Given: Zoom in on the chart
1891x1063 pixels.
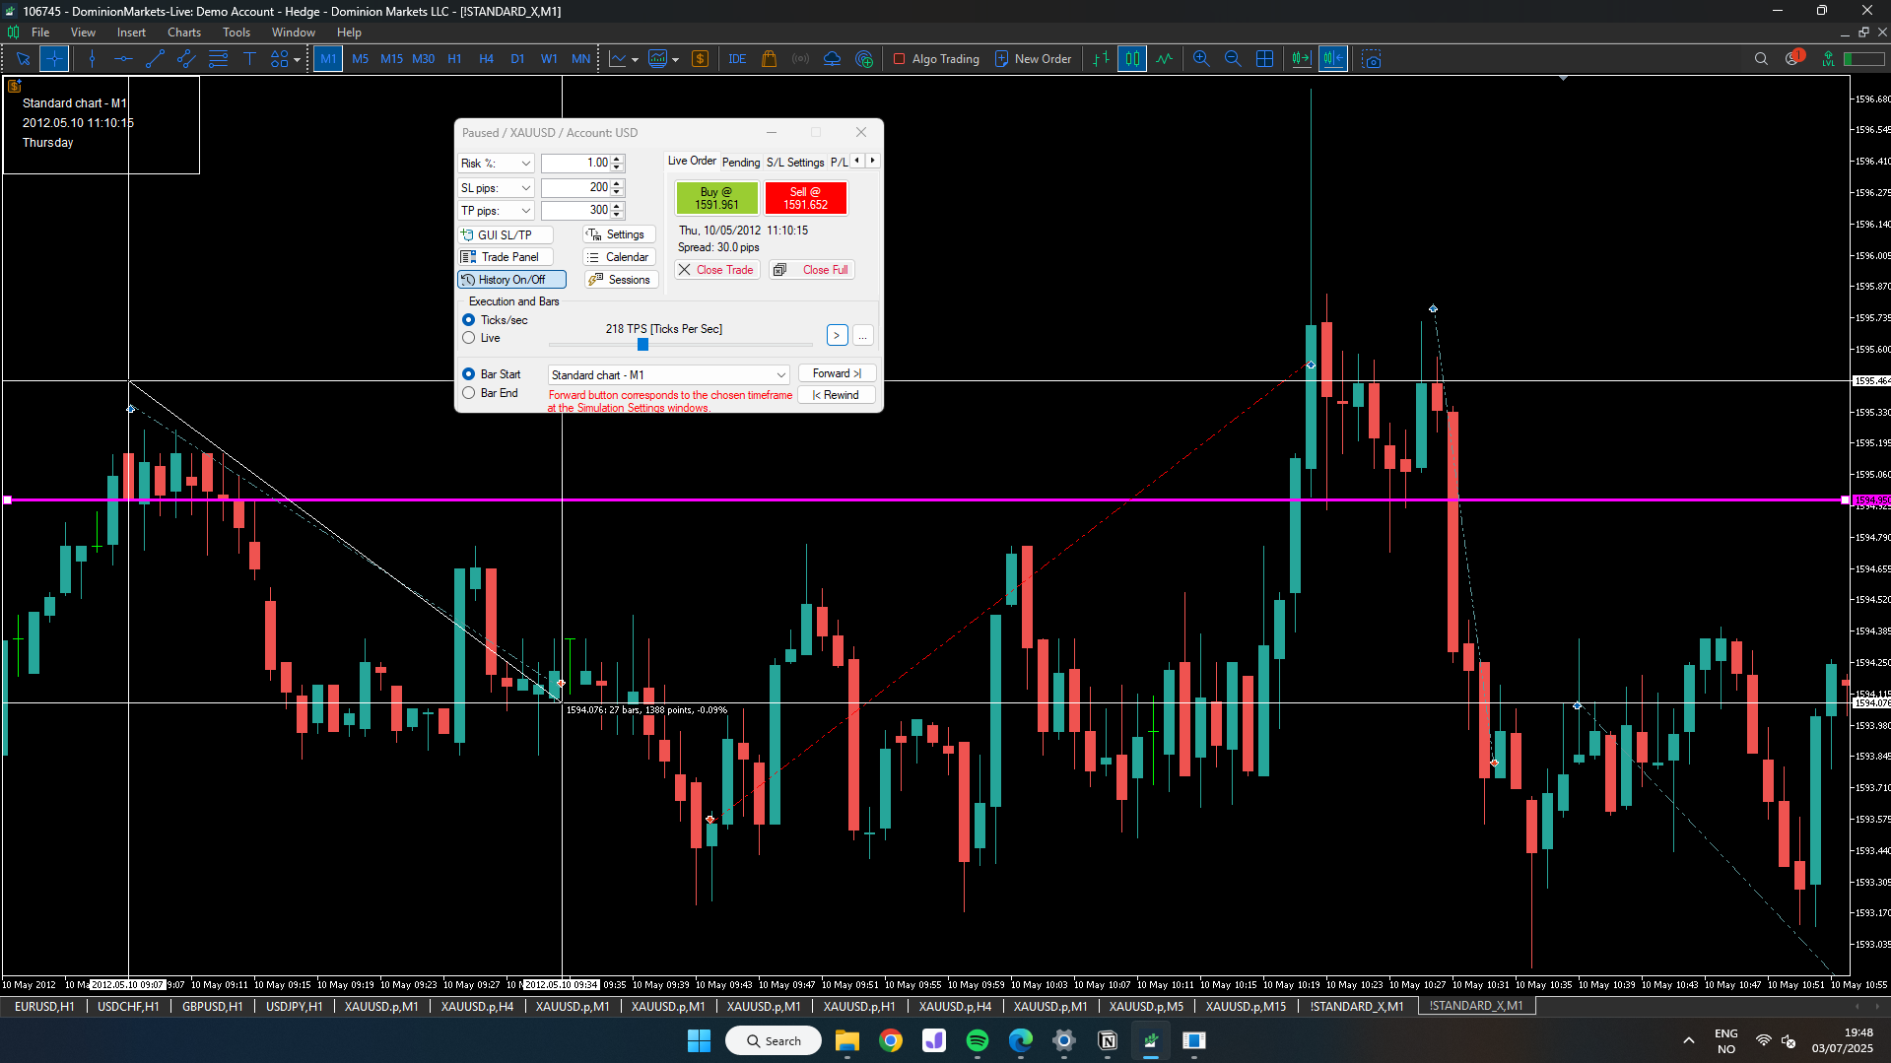Looking at the screenshot, I should pyautogui.click(x=1201, y=59).
